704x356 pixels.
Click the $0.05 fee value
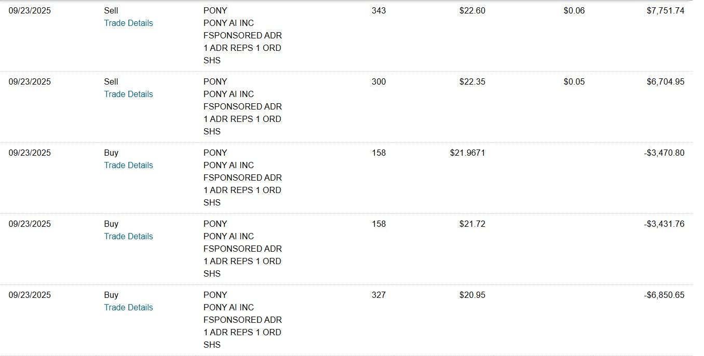[574, 81]
